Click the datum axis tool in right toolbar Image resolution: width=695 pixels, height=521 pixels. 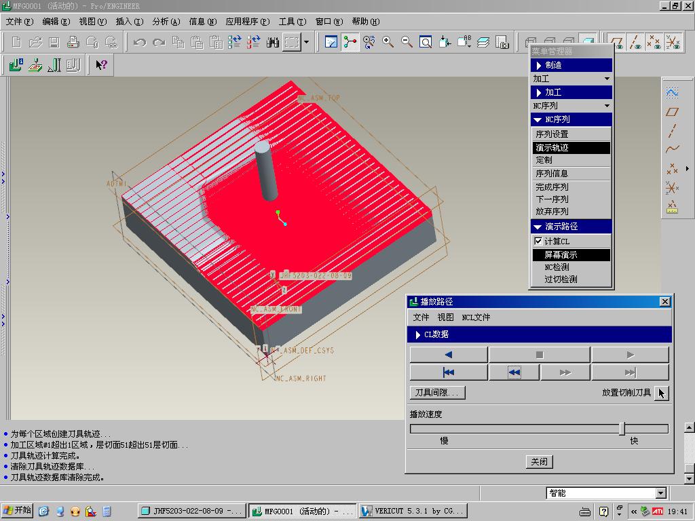[672, 131]
